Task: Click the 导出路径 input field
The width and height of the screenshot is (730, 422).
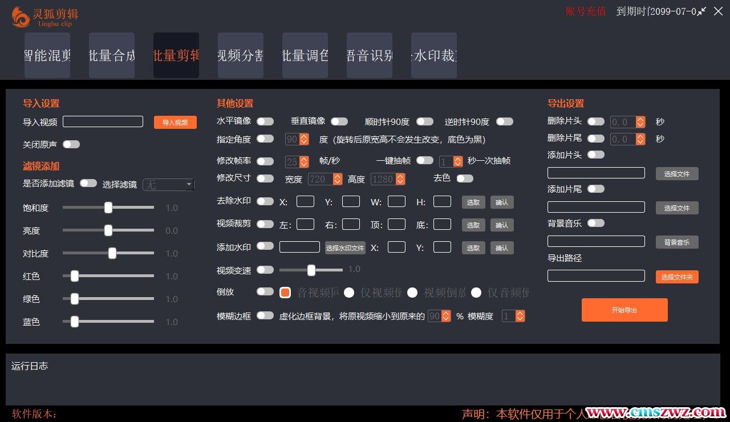Action: (x=596, y=276)
